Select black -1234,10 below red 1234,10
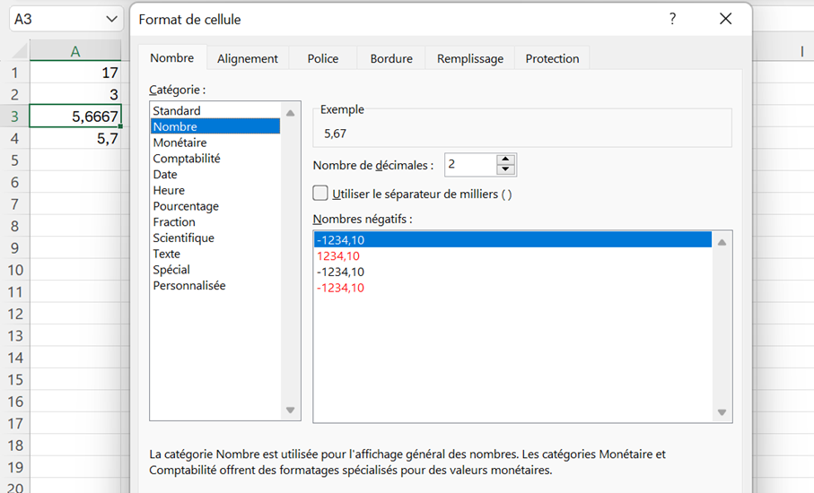Screen dimensions: 814x493 (512, 272)
